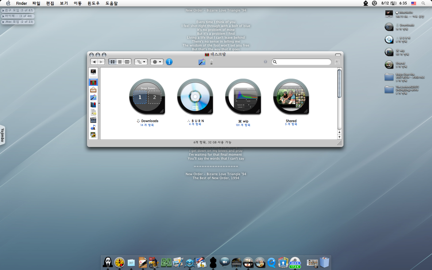Click the sidebar divider collapse handle
This screenshot has width=432, height=270.
99,103
